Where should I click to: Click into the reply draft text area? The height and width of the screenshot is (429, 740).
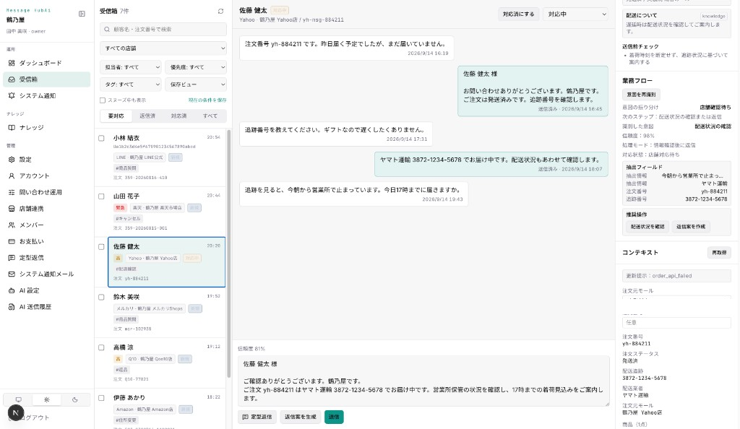[x=423, y=381]
